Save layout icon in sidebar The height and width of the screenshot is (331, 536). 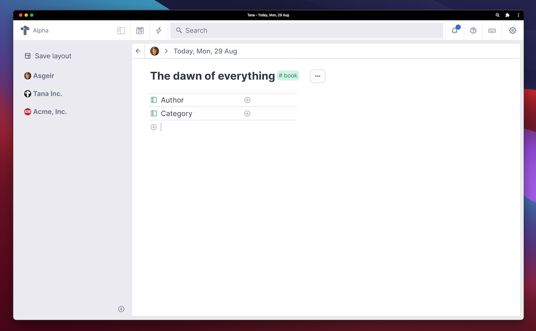coord(28,56)
